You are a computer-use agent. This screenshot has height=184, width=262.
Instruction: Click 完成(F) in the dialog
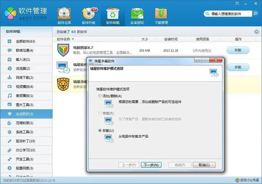pyautogui.click(x=180, y=165)
